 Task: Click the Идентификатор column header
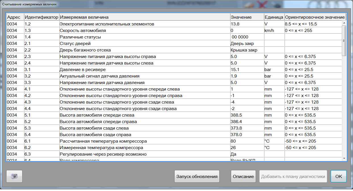click(x=41, y=17)
